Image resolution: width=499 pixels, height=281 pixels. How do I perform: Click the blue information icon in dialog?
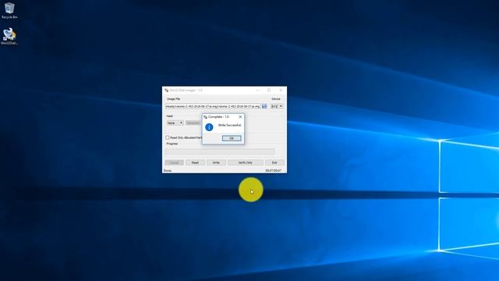(209, 127)
